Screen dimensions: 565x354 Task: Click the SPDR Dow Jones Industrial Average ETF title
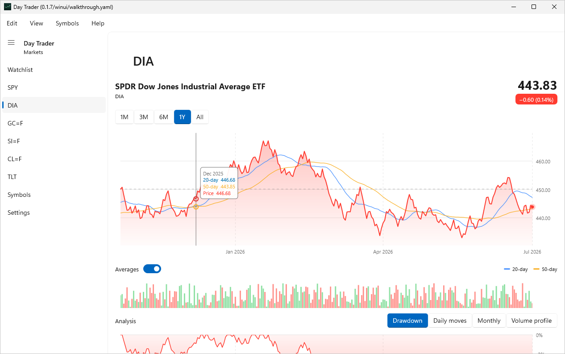[190, 87]
